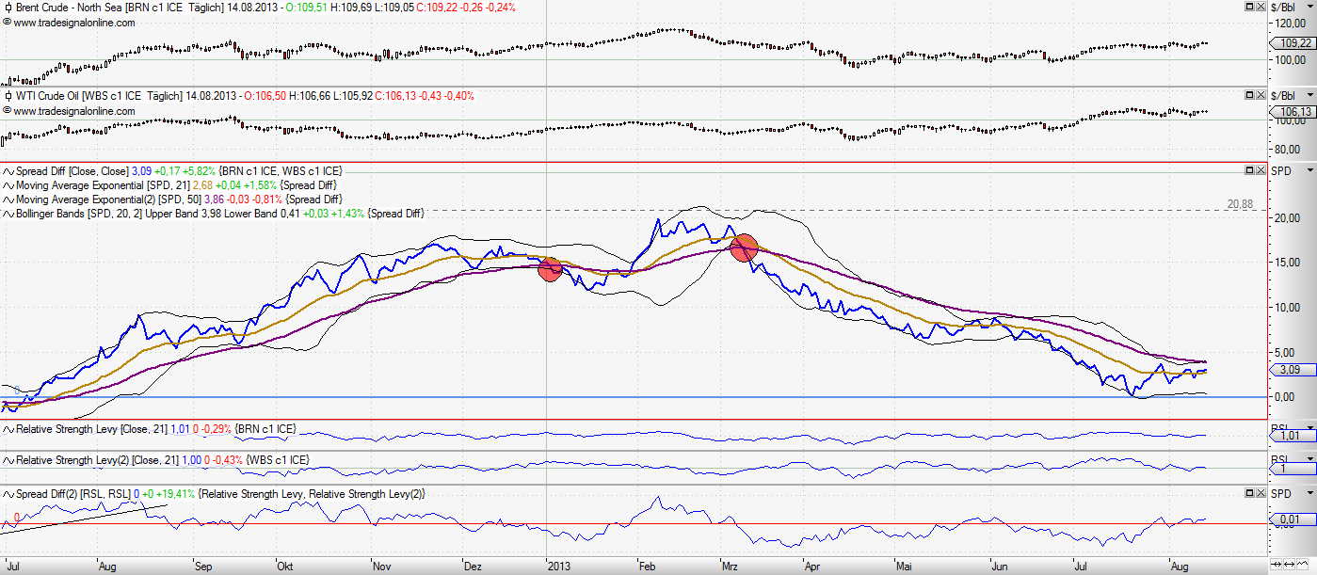
Task: Open tradesignalonline.com link in Brent pane
Action: click(x=74, y=23)
